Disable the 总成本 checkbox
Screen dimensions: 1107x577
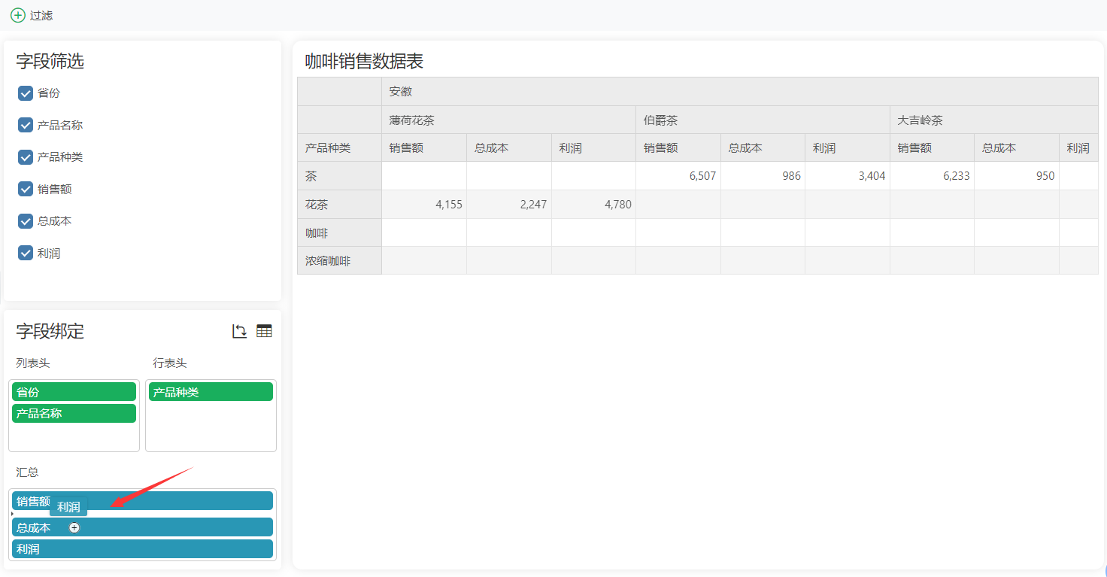click(x=26, y=221)
